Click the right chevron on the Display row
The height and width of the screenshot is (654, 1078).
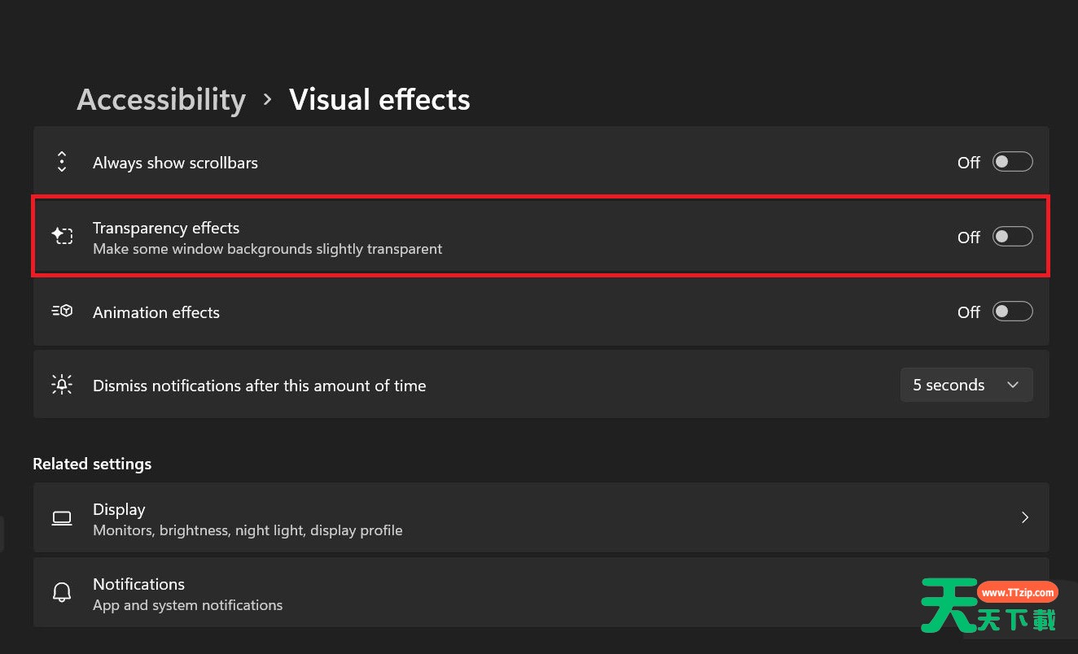click(x=1024, y=517)
